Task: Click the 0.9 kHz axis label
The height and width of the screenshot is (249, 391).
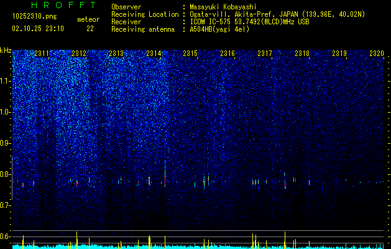Action: click(x=6, y=143)
